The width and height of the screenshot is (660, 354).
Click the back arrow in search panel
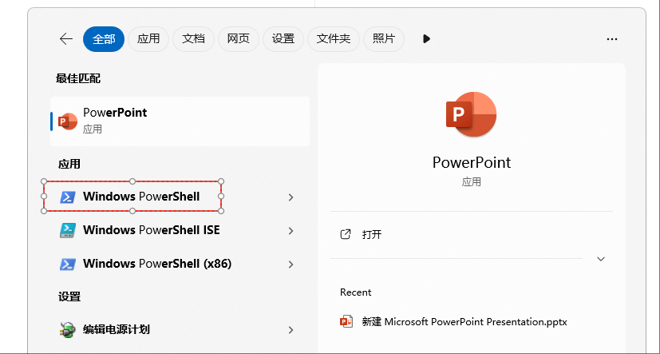[65, 38]
